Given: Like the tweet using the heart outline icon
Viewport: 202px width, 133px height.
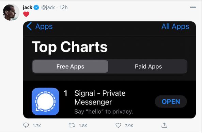Looking at the screenshot, I should tap(118, 125).
